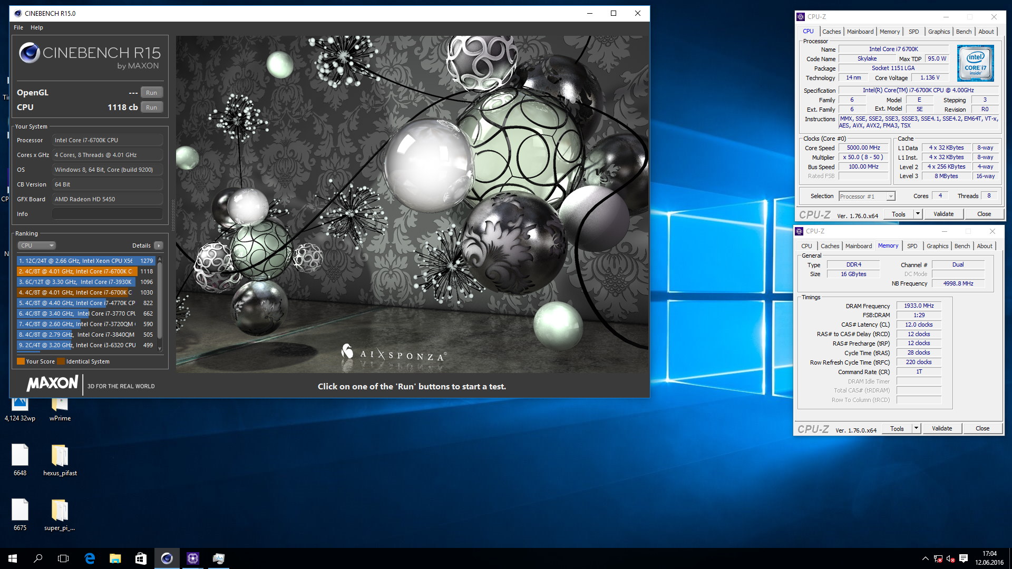Click the Your Score orange legend swatch
This screenshot has width=1012, height=569.
(x=21, y=361)
